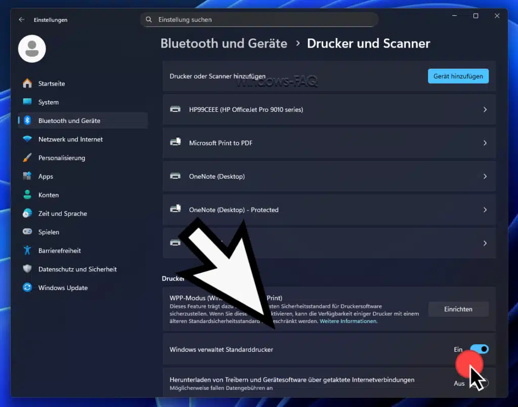The image size is (518, 407).
Task: Select Datenschutz und Sicherheit in the sidebar
Action: coord(26,269)
